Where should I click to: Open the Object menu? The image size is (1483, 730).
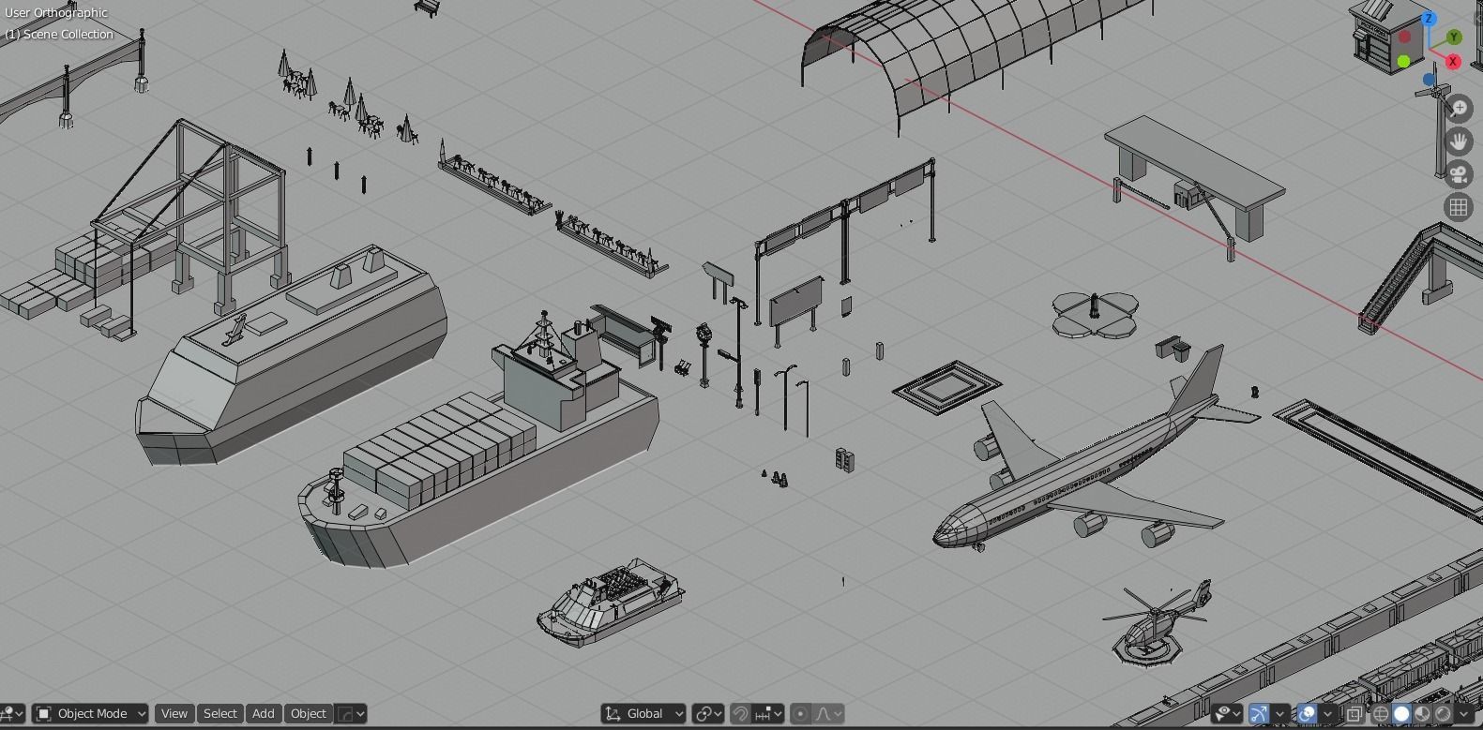coord(309,714)
